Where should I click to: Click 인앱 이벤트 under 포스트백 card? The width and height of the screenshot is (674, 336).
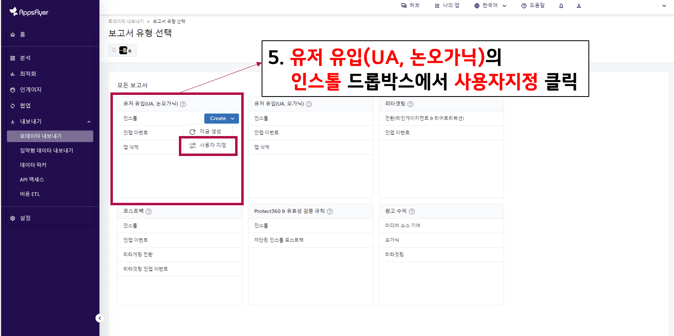(180, 240)
